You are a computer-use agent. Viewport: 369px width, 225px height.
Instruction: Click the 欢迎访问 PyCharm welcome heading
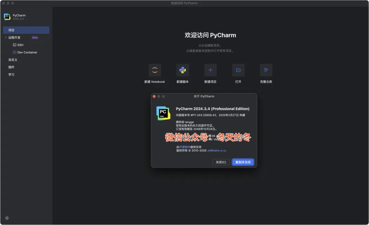tap(210, 35)
